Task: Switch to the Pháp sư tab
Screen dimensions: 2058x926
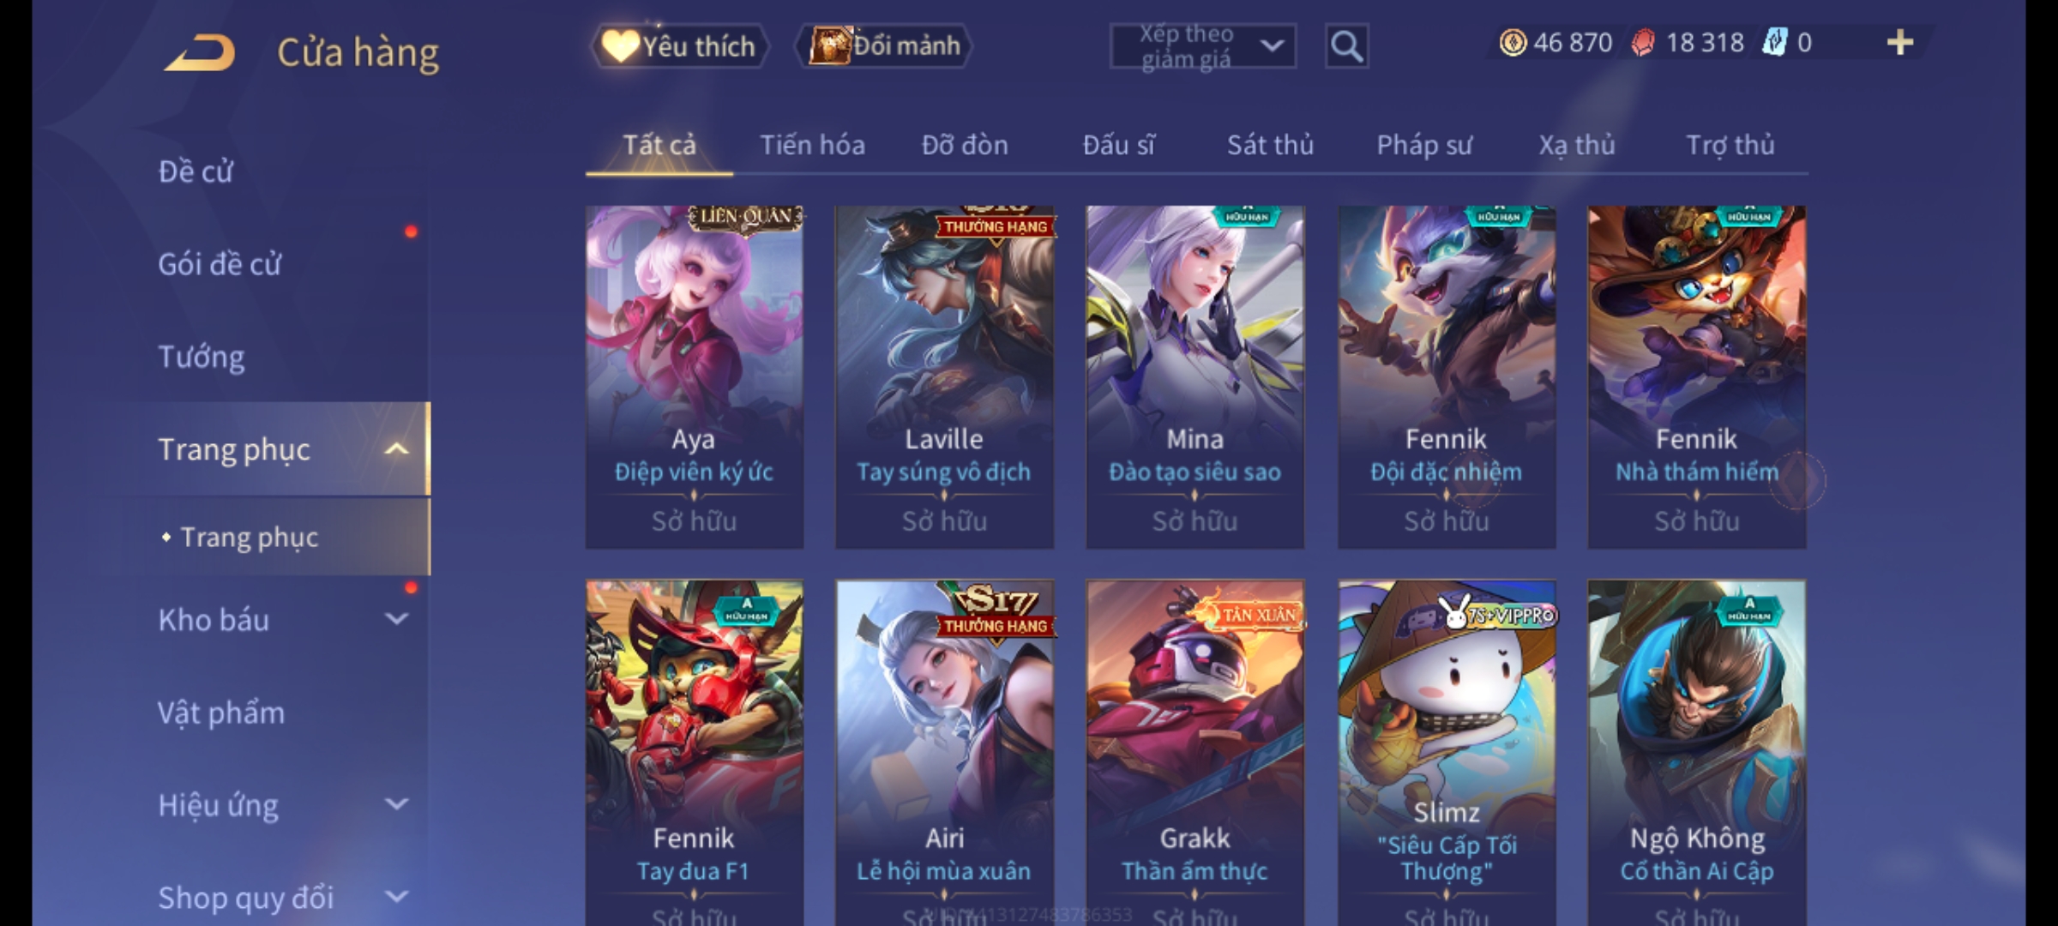Action: click(1424, 145)
